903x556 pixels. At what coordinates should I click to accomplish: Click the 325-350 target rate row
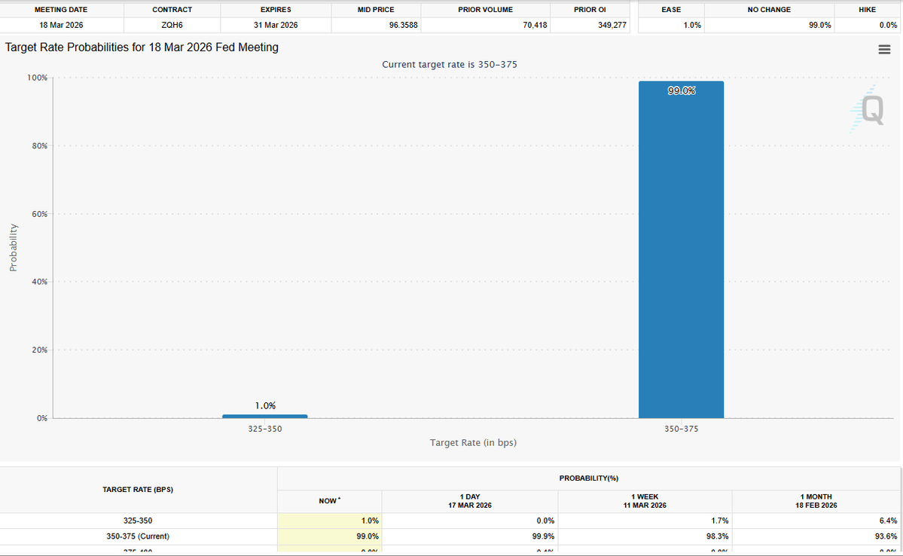pyautogui.click(x=450, y=521)
